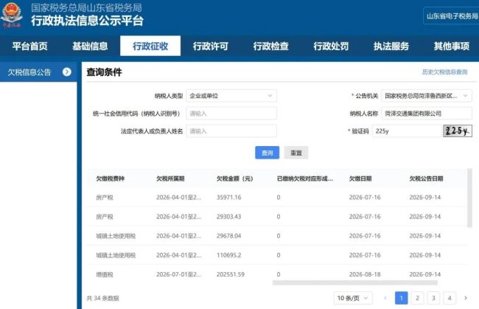Click the amount 110695.2

[228, 255]
